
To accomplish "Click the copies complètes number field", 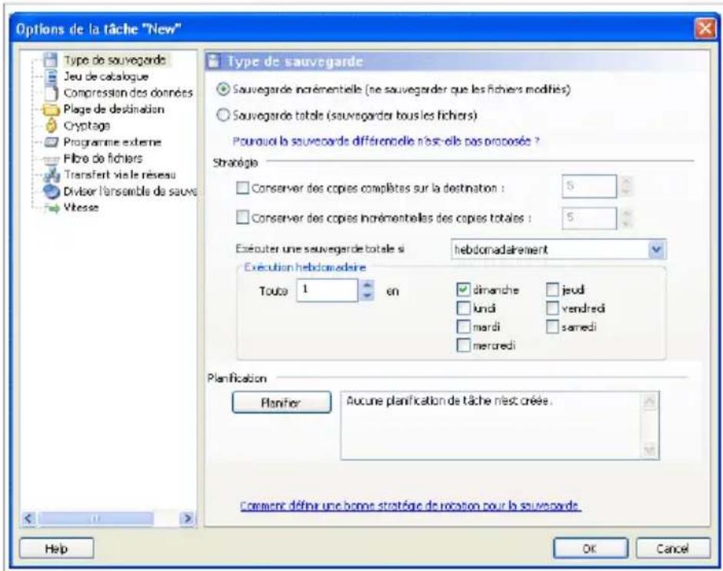I will pos(589,186).
